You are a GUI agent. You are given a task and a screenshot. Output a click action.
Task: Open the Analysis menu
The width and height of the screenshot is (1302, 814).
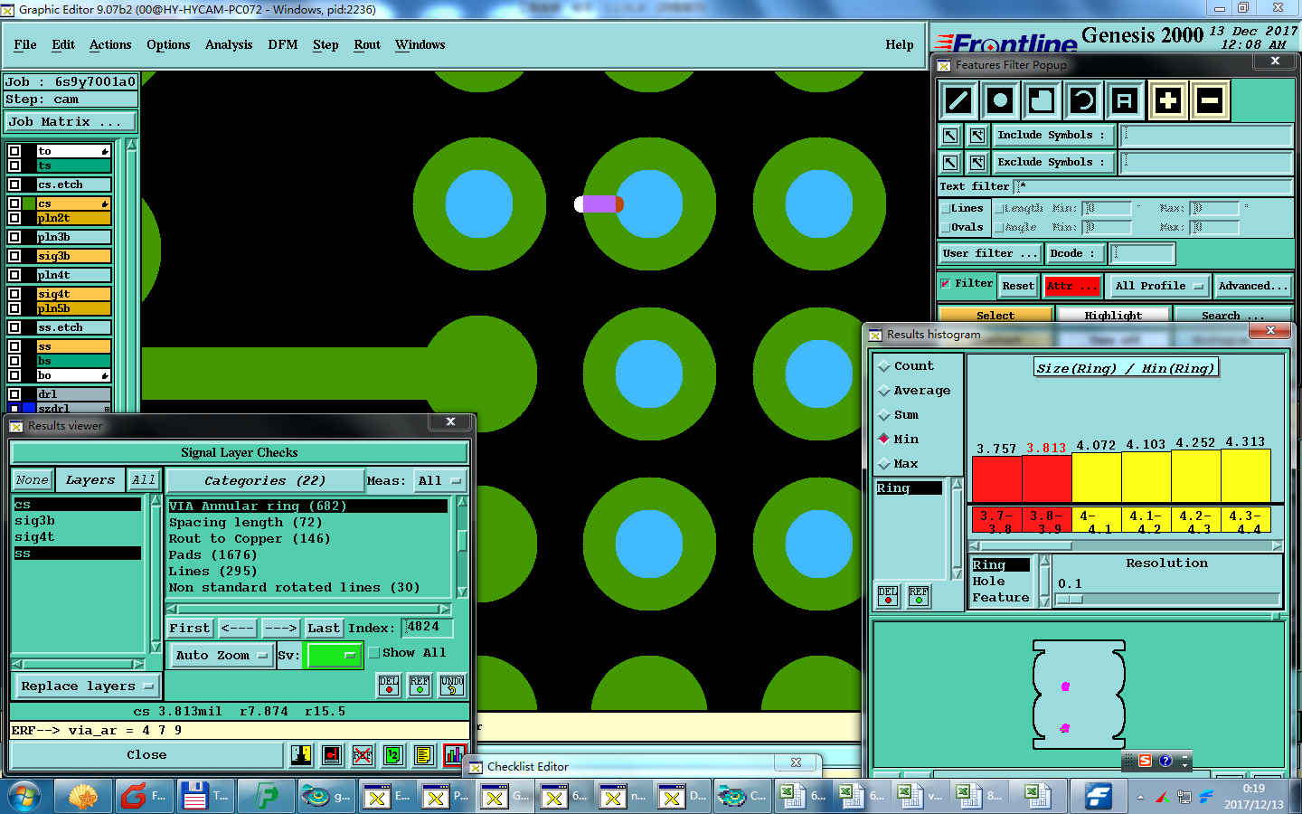click(229, 45)
